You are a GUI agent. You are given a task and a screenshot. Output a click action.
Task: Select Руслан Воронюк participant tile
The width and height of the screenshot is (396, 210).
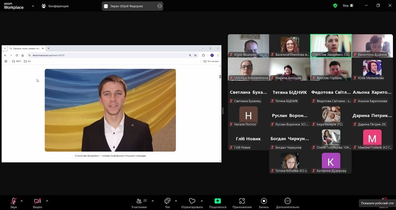[290, 116]
